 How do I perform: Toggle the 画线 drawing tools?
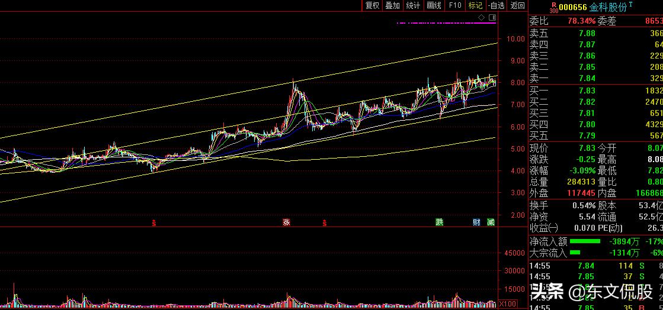[x=434, y=5]
